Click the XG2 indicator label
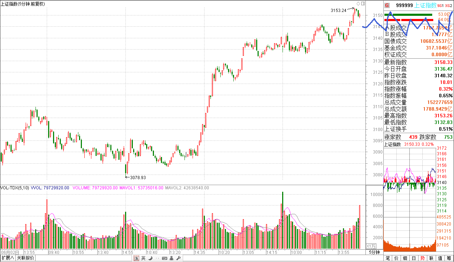The width and height of the screenshot is (454, 262). tap(448, 6)
